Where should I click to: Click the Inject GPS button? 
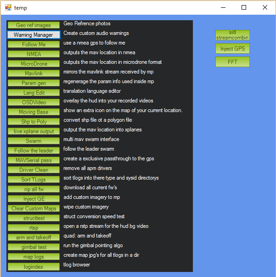pos(232,49)
